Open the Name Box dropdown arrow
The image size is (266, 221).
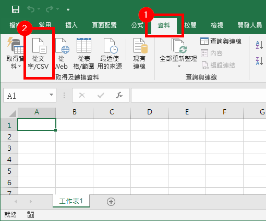(51, 95)
